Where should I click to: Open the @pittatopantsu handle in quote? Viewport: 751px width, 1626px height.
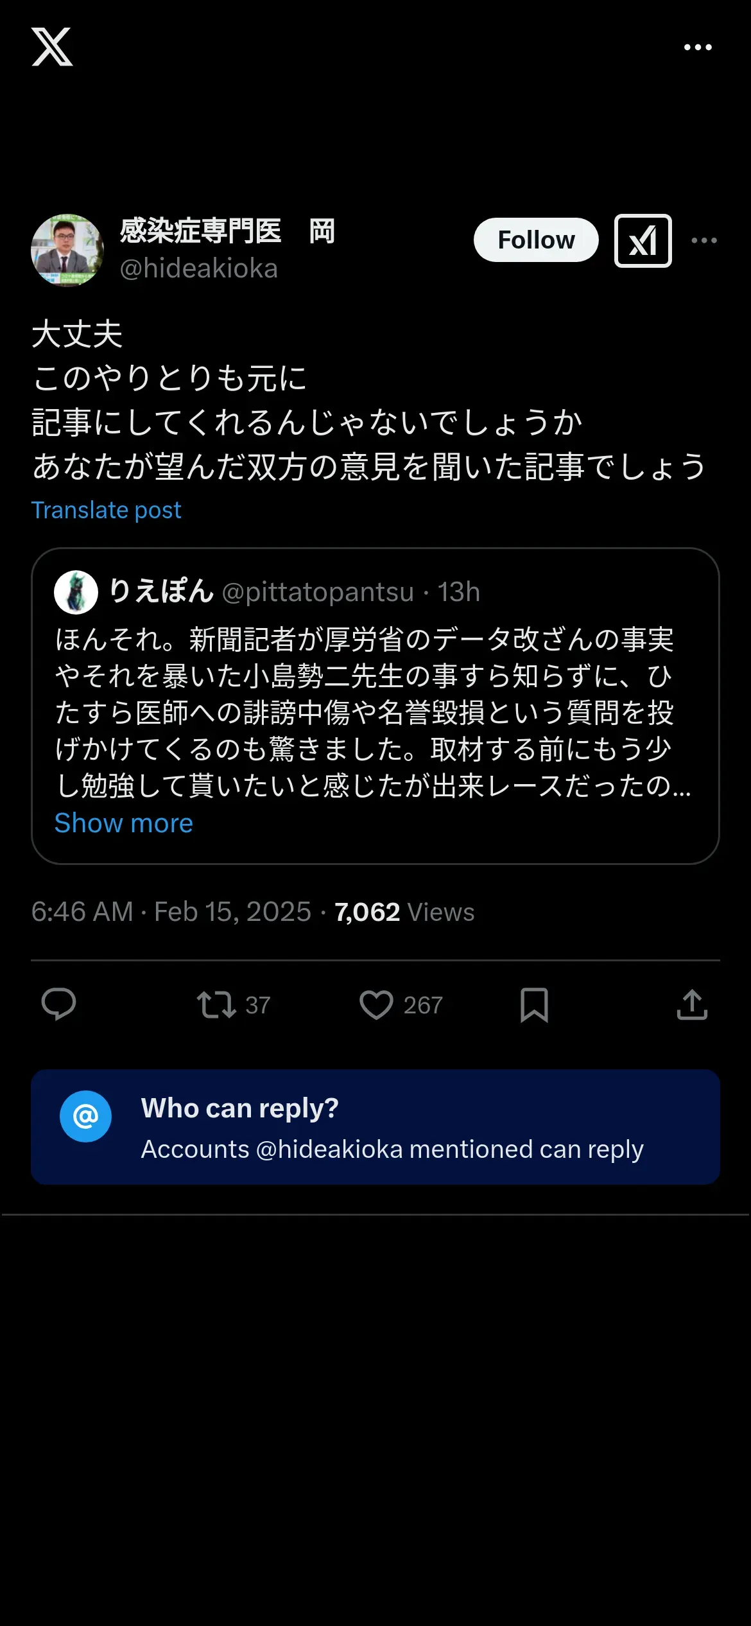pyautogui.click(x=318, y=592)
